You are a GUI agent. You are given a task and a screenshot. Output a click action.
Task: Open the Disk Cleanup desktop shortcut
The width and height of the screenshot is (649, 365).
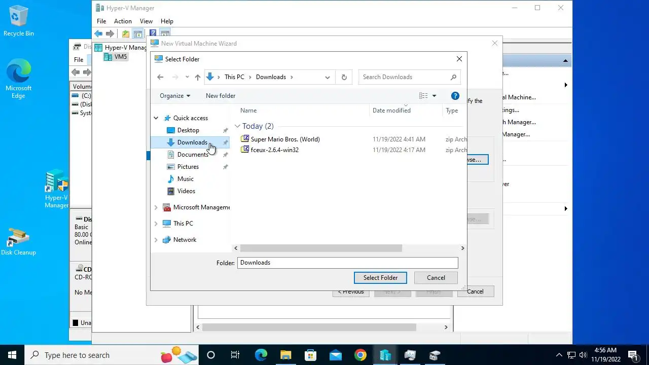[19, 242]
